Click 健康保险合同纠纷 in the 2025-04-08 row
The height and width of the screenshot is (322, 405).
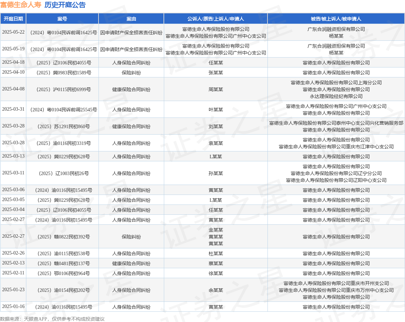point(131,89)
